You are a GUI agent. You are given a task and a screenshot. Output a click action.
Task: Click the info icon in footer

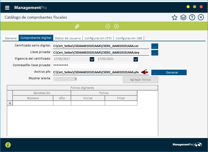click(x=8, y=145)
